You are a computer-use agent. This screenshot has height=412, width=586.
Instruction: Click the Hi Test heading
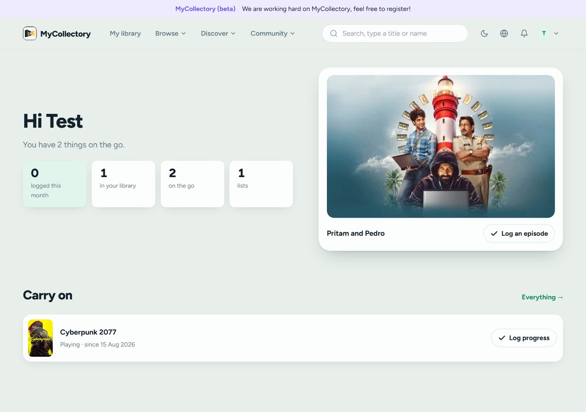[53, 121]
